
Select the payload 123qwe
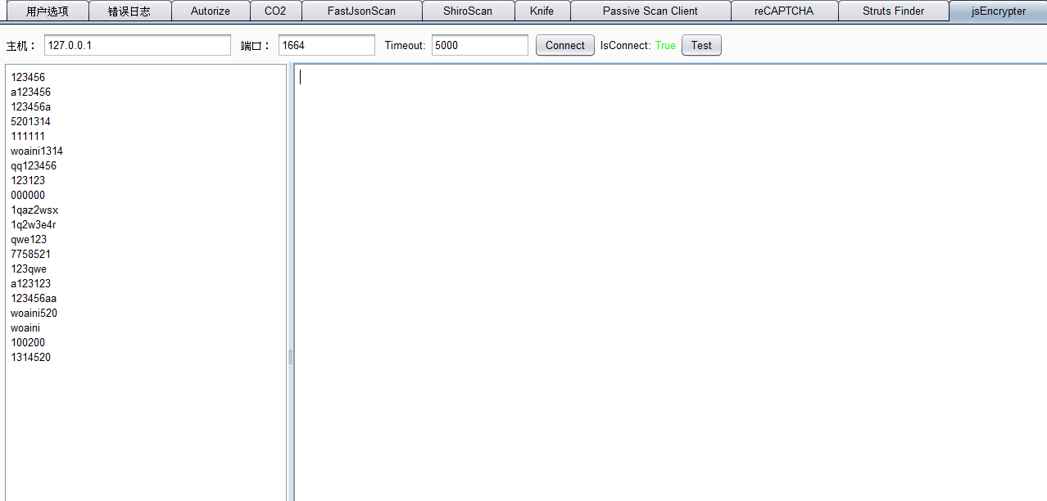pyautogui.click(x=29, y=269)
